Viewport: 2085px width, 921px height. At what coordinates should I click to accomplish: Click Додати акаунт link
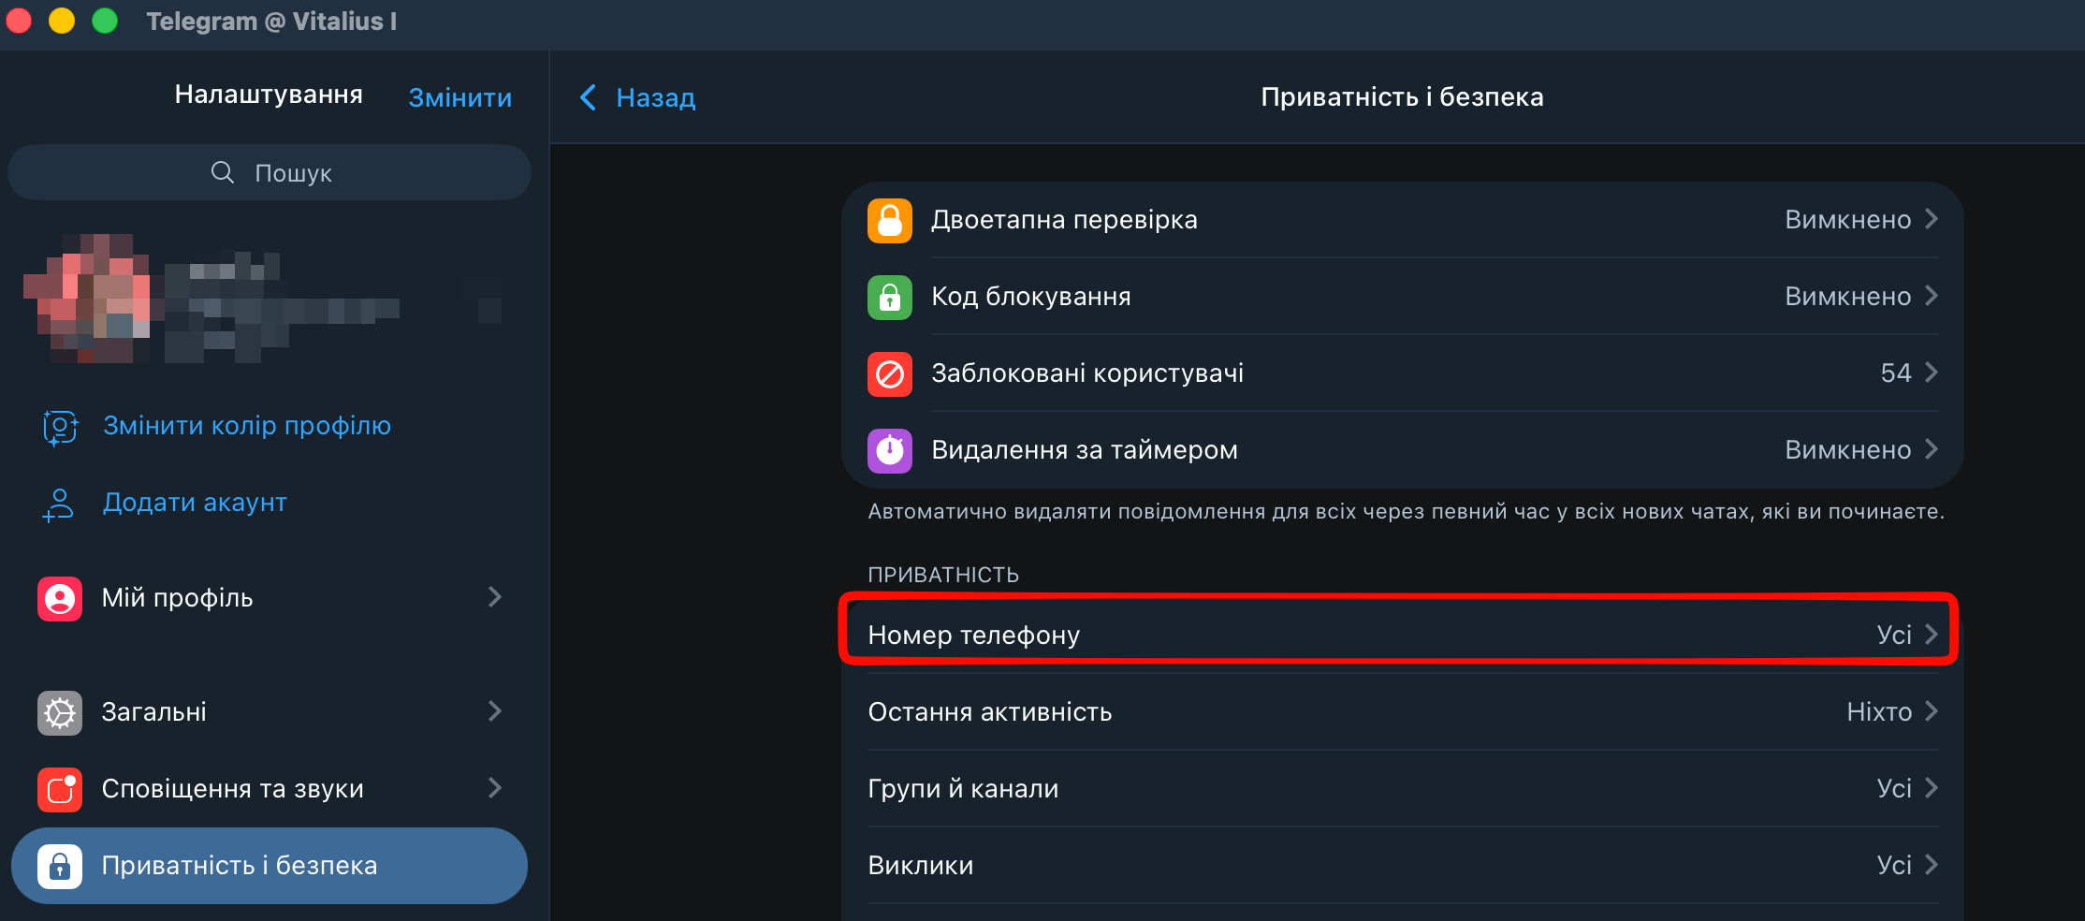click(x=195, y=503)
